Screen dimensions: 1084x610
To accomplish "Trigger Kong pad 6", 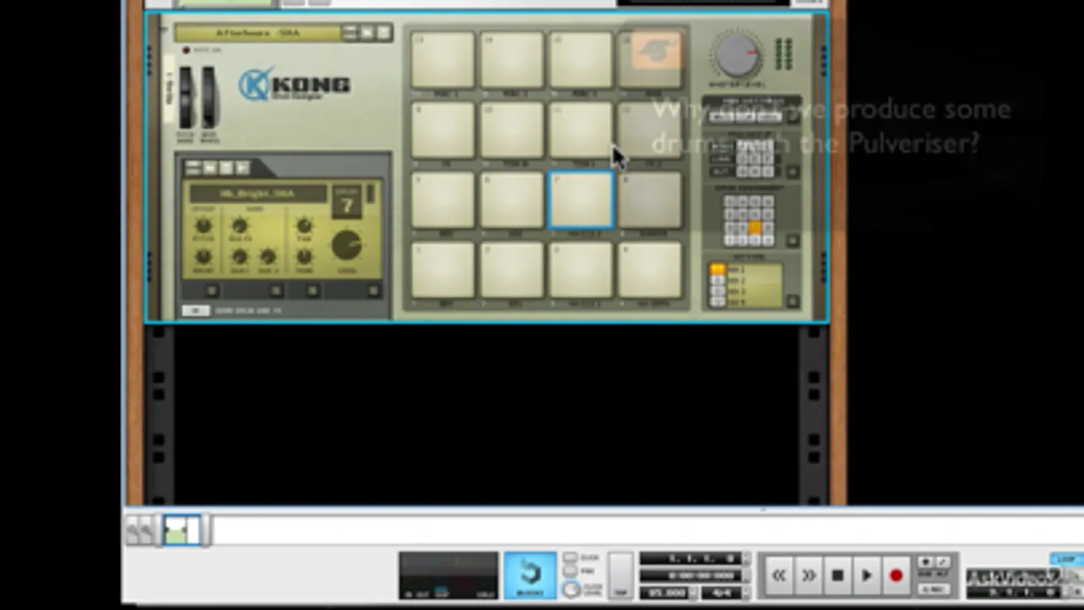I will pyautogui.click(x=512, y=199).
